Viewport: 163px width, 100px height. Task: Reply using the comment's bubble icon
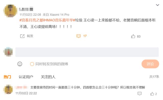point(140,94)
